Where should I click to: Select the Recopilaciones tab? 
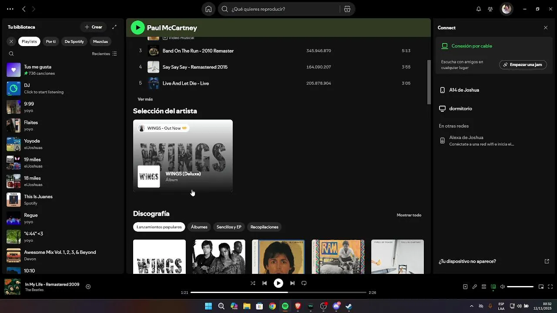tap(265, 227)
